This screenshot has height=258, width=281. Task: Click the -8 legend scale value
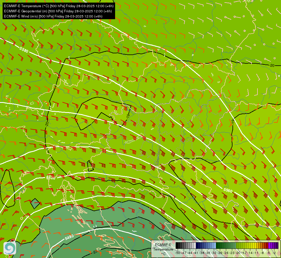262,253
